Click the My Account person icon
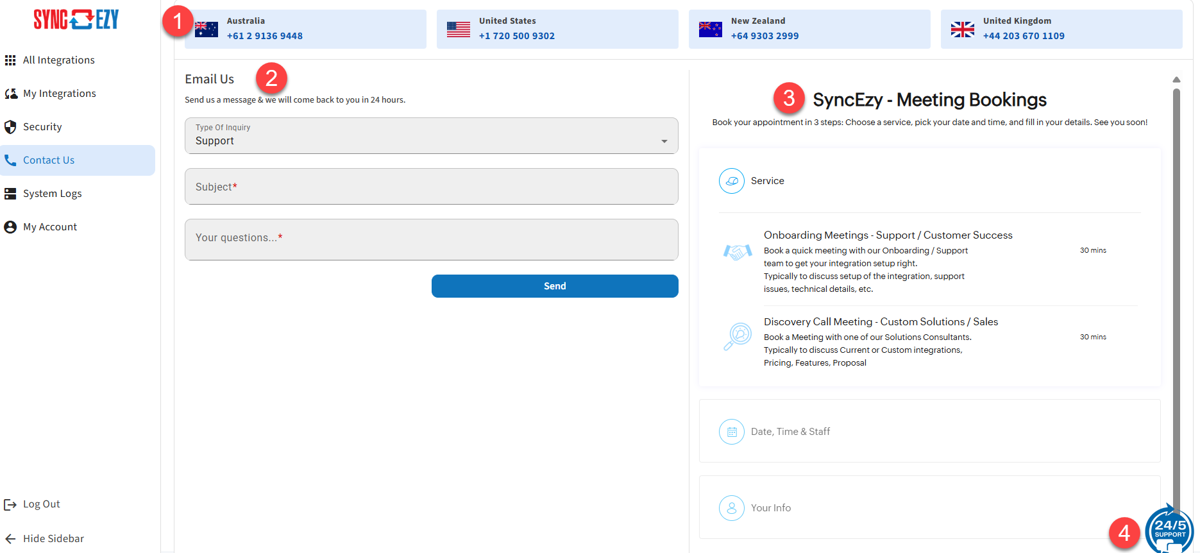Viewport: 1200px width, 553px height. pos(10,227)
